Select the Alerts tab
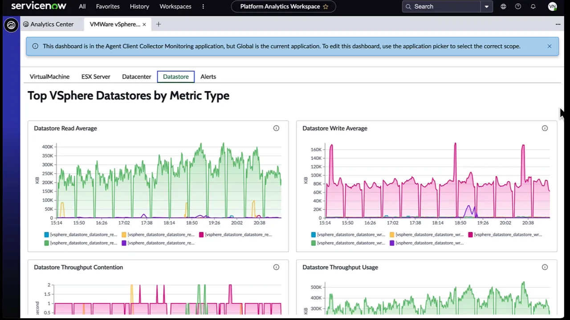The height and width of the screenshot is (320, 570). pyautogui.click(x=208, y=76)
